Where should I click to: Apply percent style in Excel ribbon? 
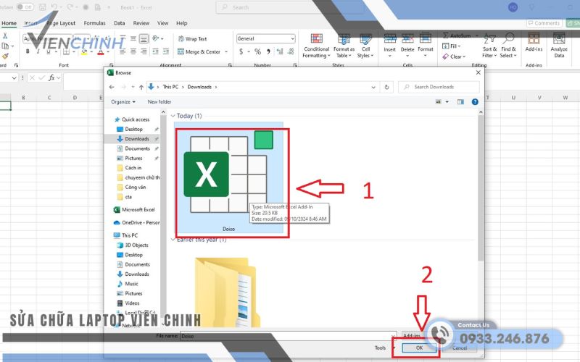pos(257,52)
